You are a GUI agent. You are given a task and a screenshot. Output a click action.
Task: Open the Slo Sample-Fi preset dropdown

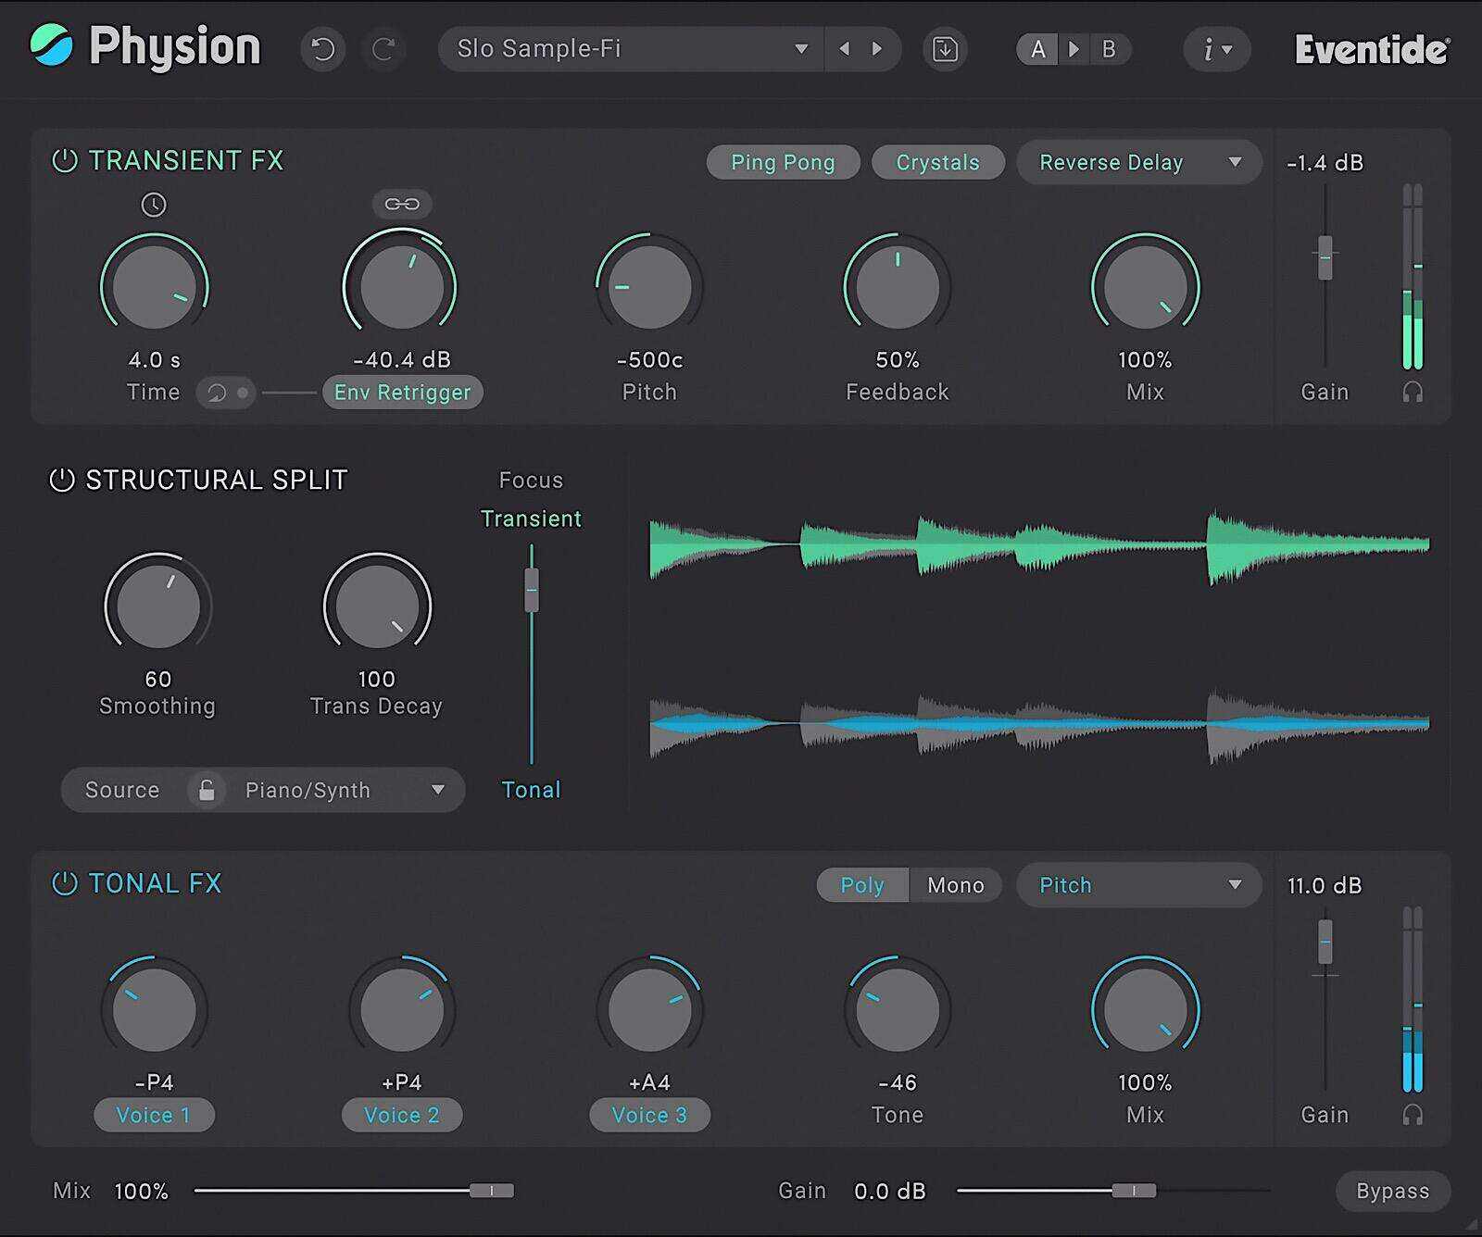click(631, 49)
